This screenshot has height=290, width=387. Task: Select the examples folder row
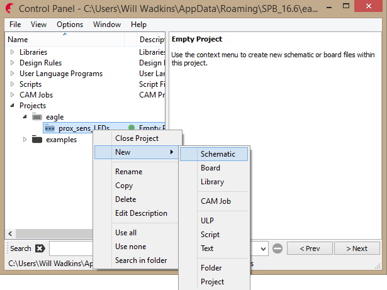click(x=61, y=140)
